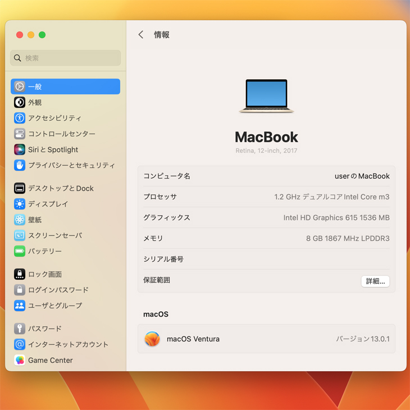The image size is (410, 410).
Task: Click the ロック画面 lock icon
Action: pyautogui.click(x=20, y=274)
